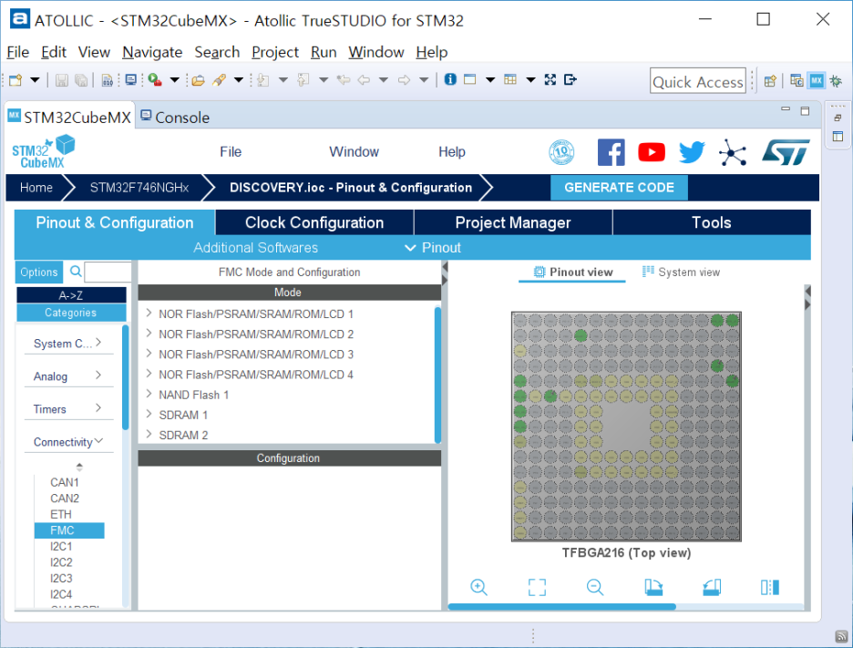Click the blue information toolbar icon

coord(450,79)
